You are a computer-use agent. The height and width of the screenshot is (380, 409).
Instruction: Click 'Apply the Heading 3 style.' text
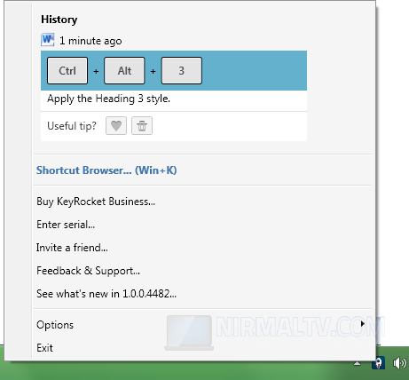(x=108, y=99)
